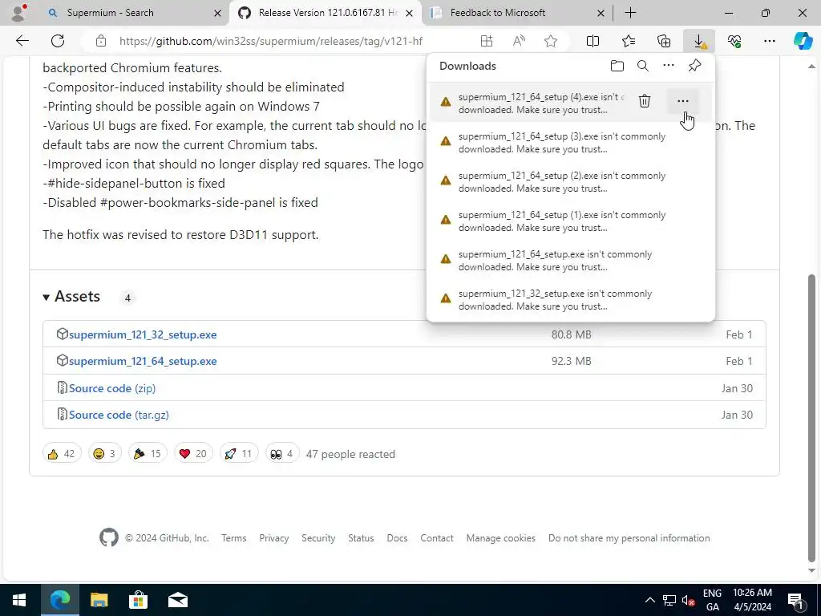Viewport: 821px width, 616px height.
Task: Click the address bar URL
Action: (271, 41)
